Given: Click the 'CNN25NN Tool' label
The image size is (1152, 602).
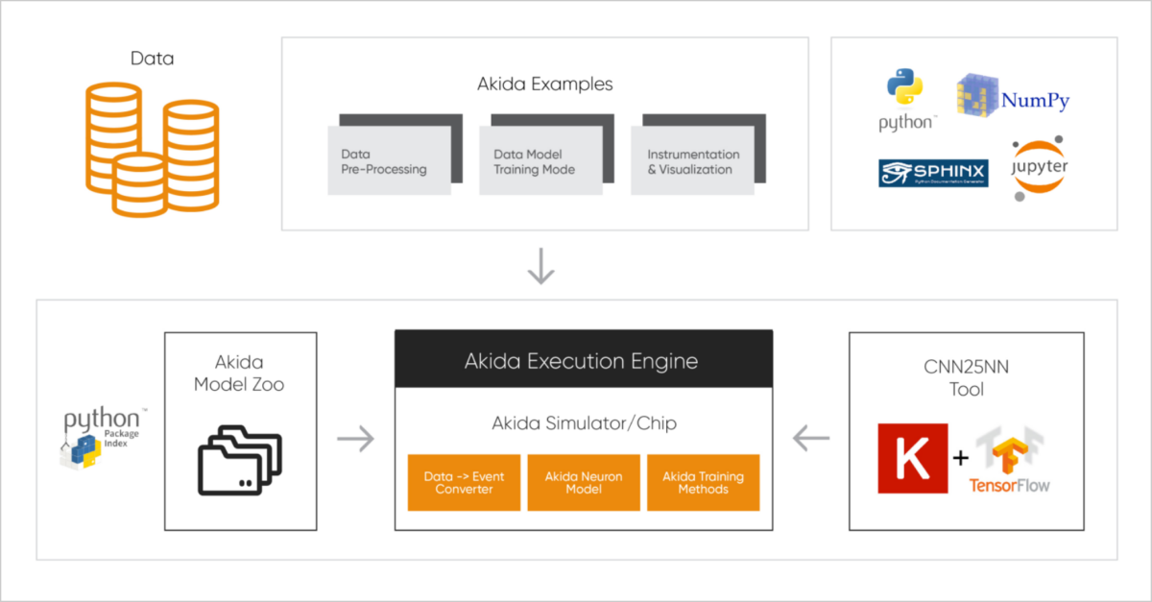Looking at the screenshot, I should [967, 378].
